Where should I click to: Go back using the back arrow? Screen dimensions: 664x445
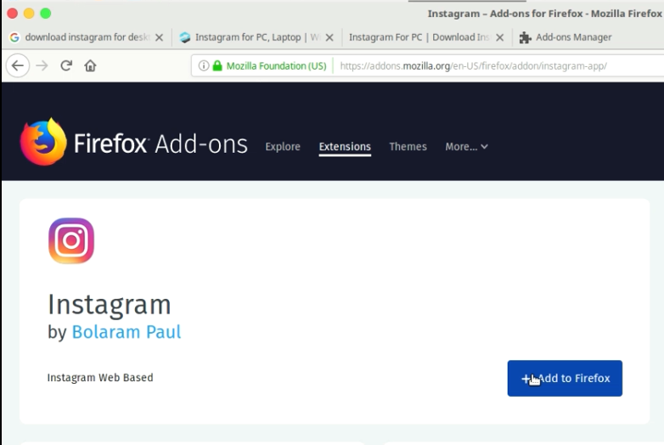click(18, 65)
